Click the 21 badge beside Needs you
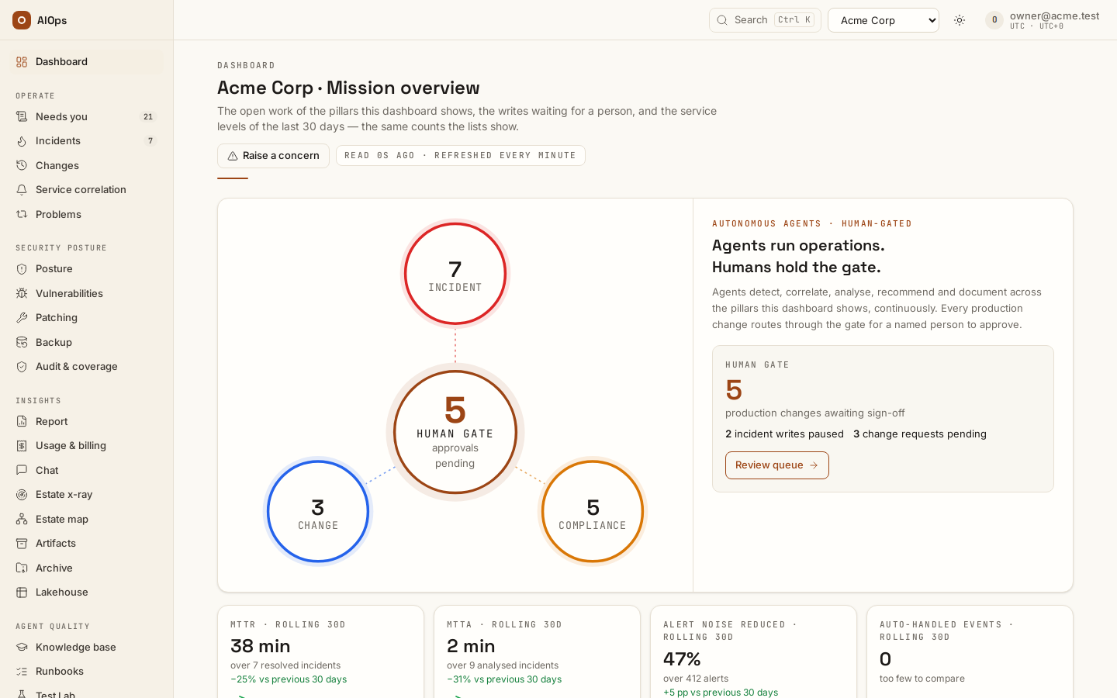The width and height of the screenshot is (1117, 698). [148, 117]
